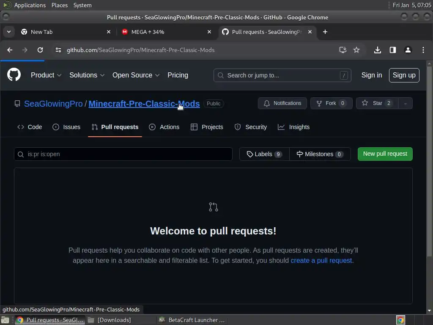Image resolution: width=433 pixels, height=325 pixels.
Task: Select the Pull requests tab
Action: click(115, 127)
